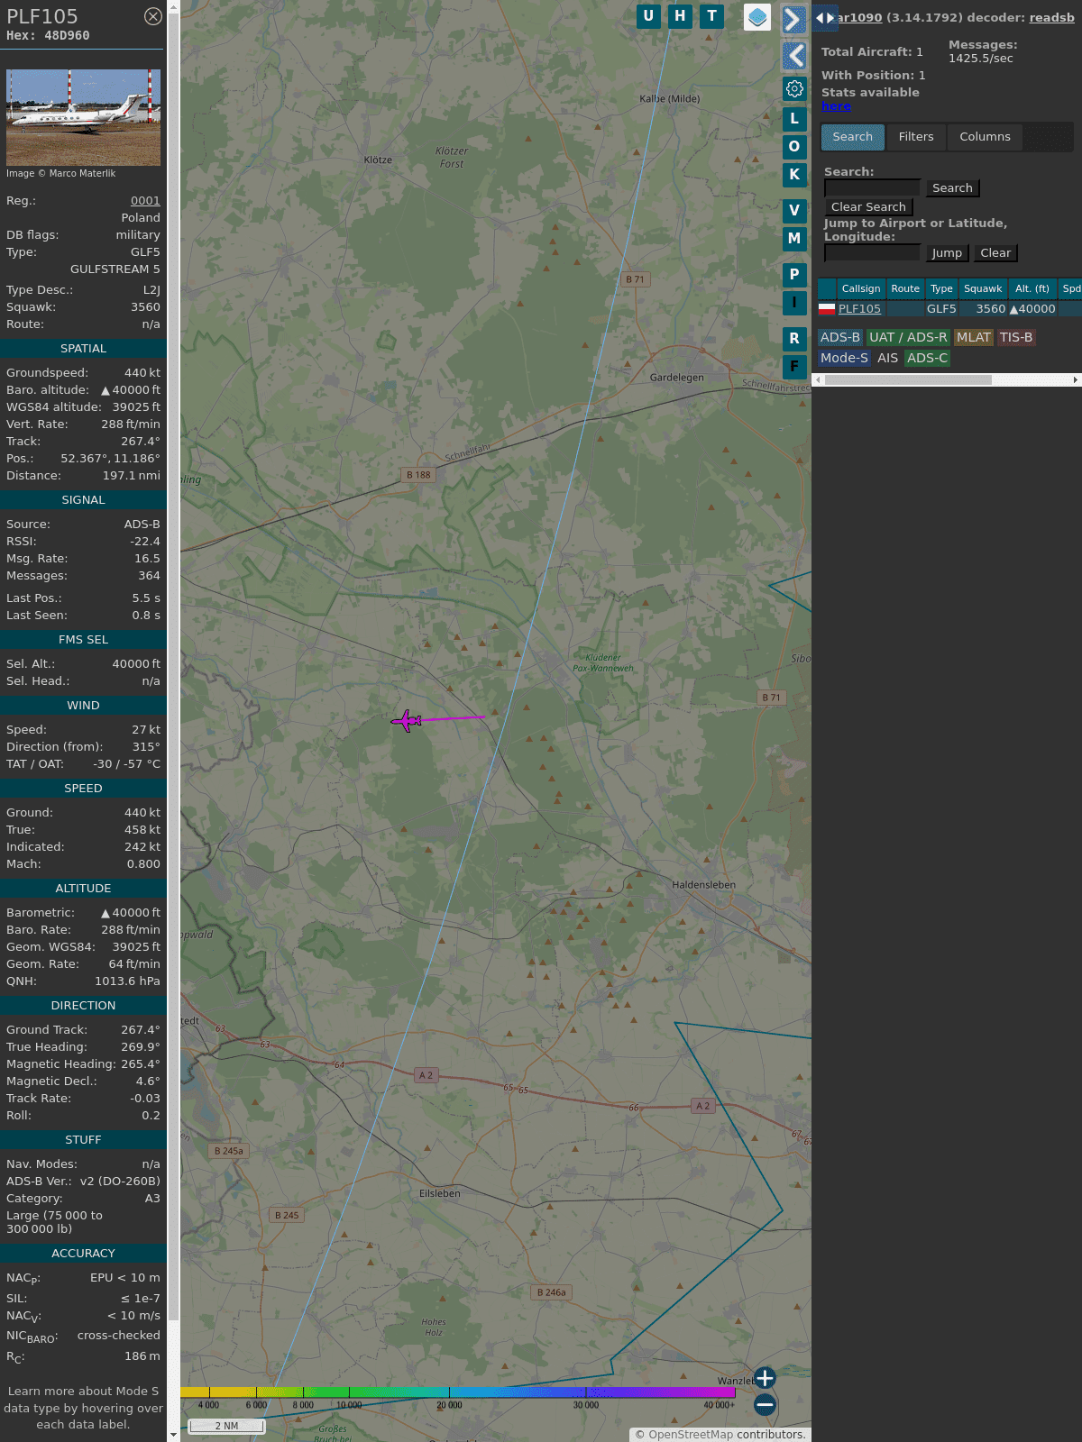The height and width of the screenshot is (1442, 1082).
Task: Toggle the L labels button
Action: pos(794,118)
